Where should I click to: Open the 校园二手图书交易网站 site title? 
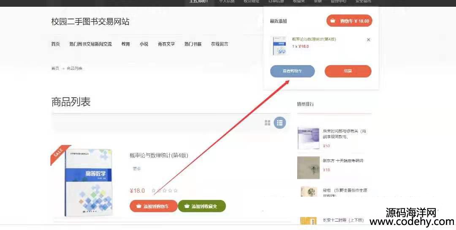pos(90,22)
